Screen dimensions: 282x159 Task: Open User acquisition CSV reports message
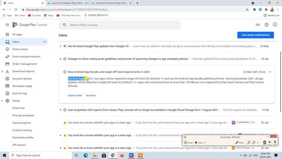167,110
